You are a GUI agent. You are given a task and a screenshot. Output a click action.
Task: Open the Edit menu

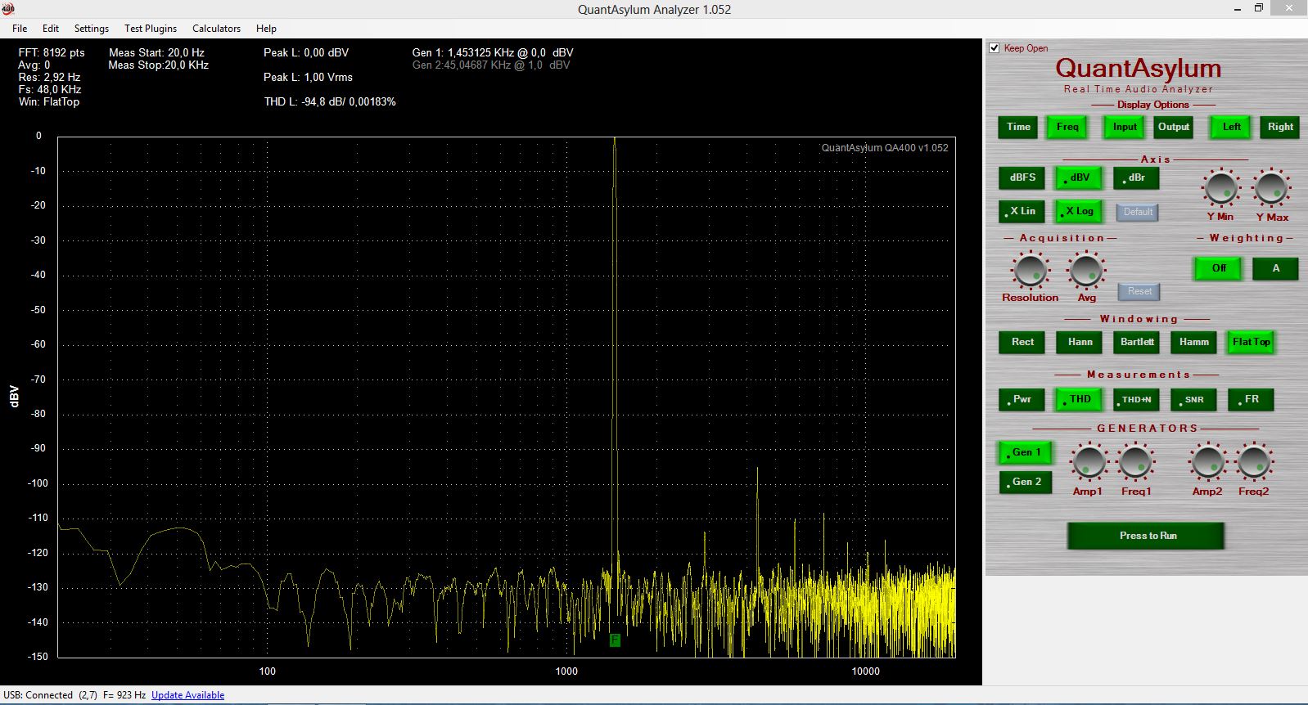coord(51,28)
